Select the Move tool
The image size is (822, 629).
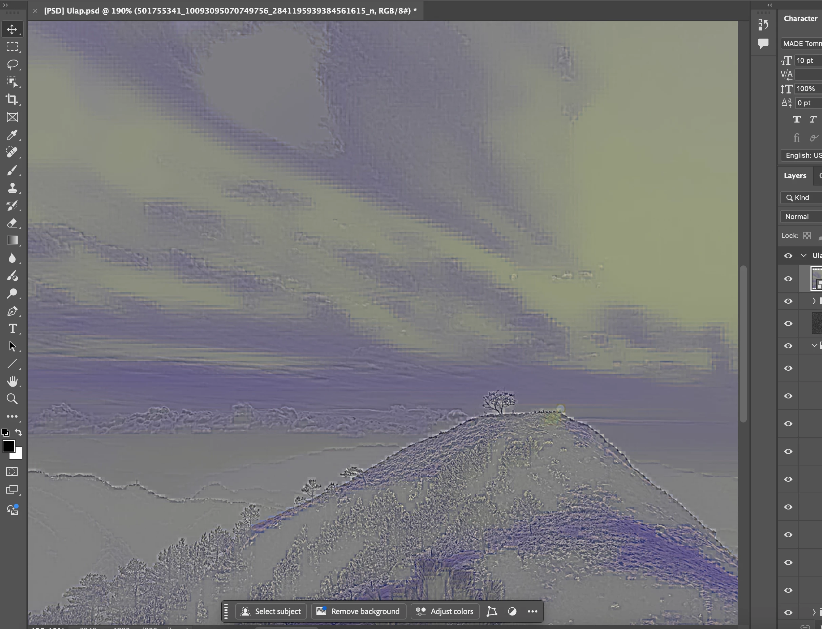coord(12,29)
